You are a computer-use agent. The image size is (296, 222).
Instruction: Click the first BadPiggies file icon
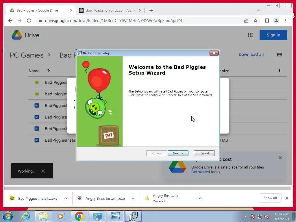coord(37,106)
